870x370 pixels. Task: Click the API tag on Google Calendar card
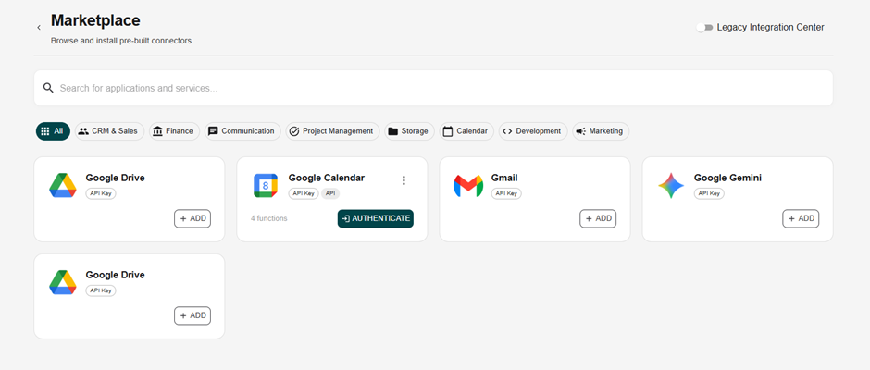tap(330, 193)
